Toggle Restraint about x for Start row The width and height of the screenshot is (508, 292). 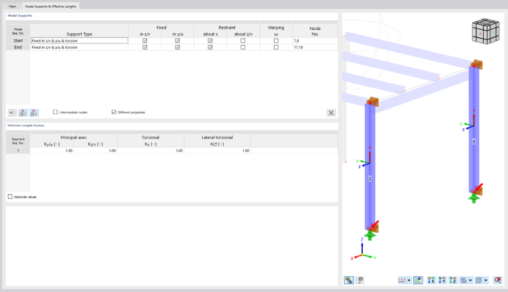pos(210,41)
